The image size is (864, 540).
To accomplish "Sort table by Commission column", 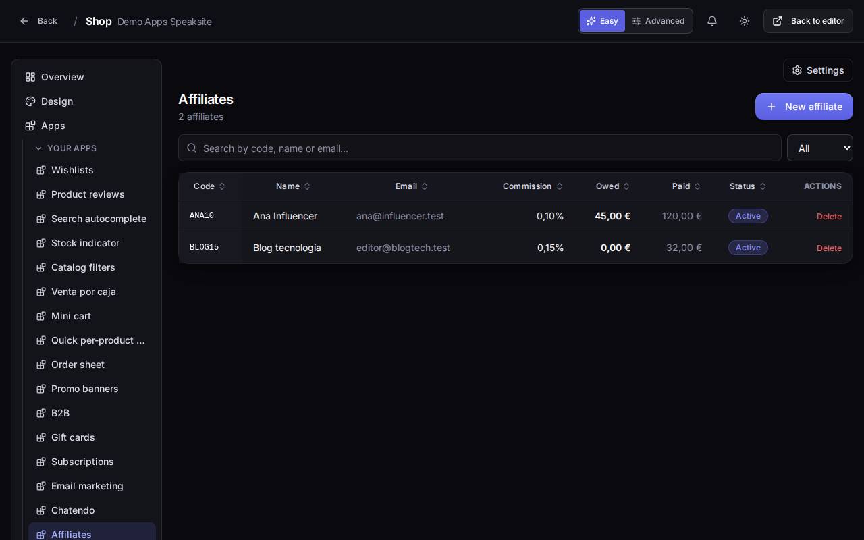I will click(x=533, y=186).
